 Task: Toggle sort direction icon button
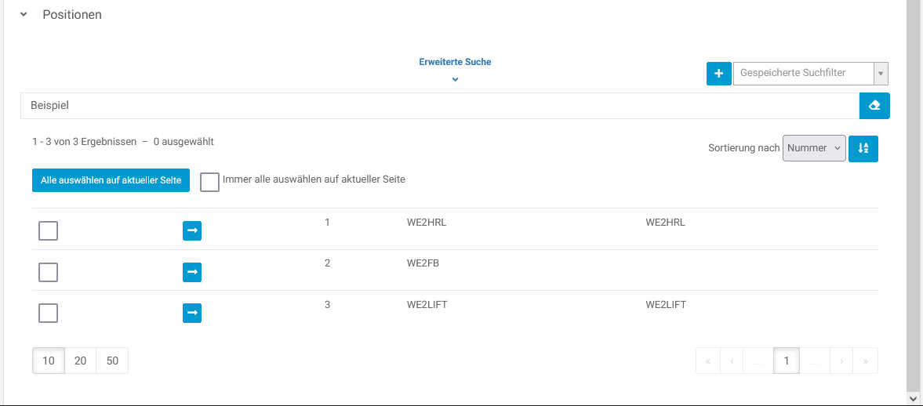pos(863,148)
